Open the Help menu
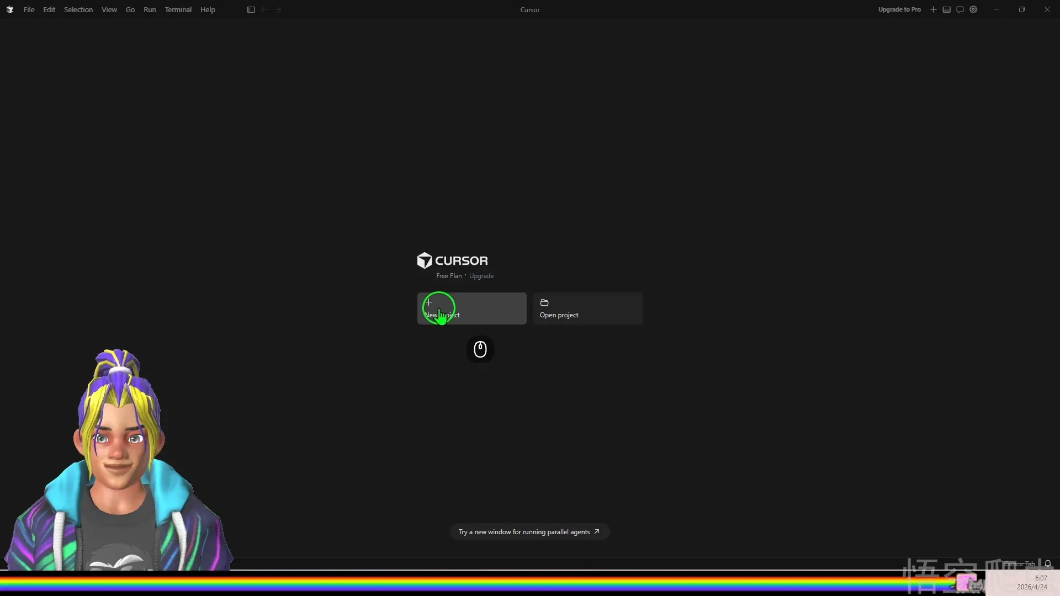Viewport: 1060px width, 596px height. [208, 9]
